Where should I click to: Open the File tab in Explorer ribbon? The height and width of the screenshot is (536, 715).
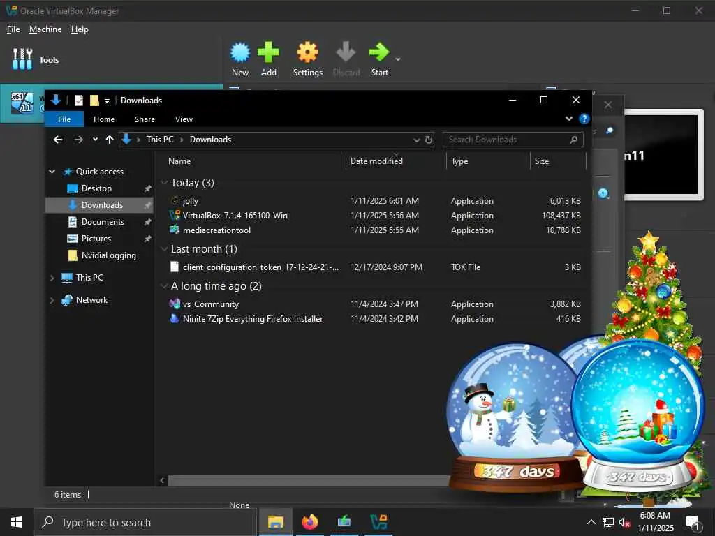coord(64,119)
